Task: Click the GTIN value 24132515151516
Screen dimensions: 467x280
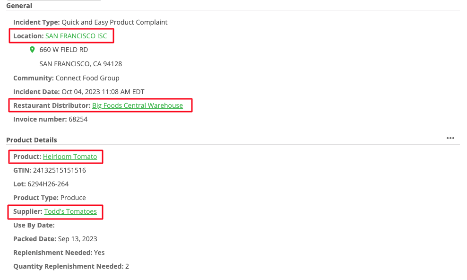Action: pyautogui.click(x=59, y=170)
